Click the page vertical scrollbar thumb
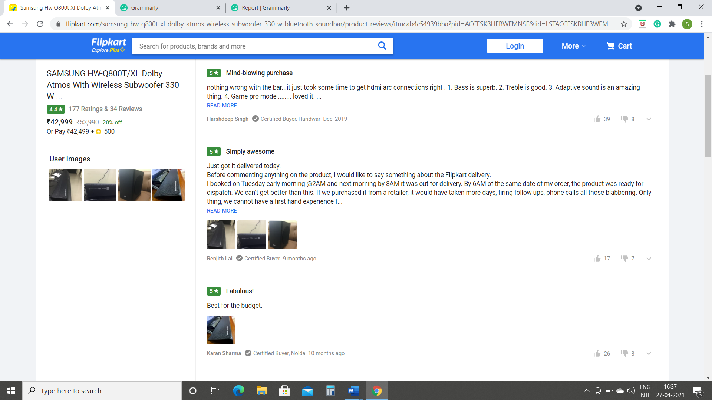Image resolution: width=712 pixels, height=400 pixels. coord(708,116)
